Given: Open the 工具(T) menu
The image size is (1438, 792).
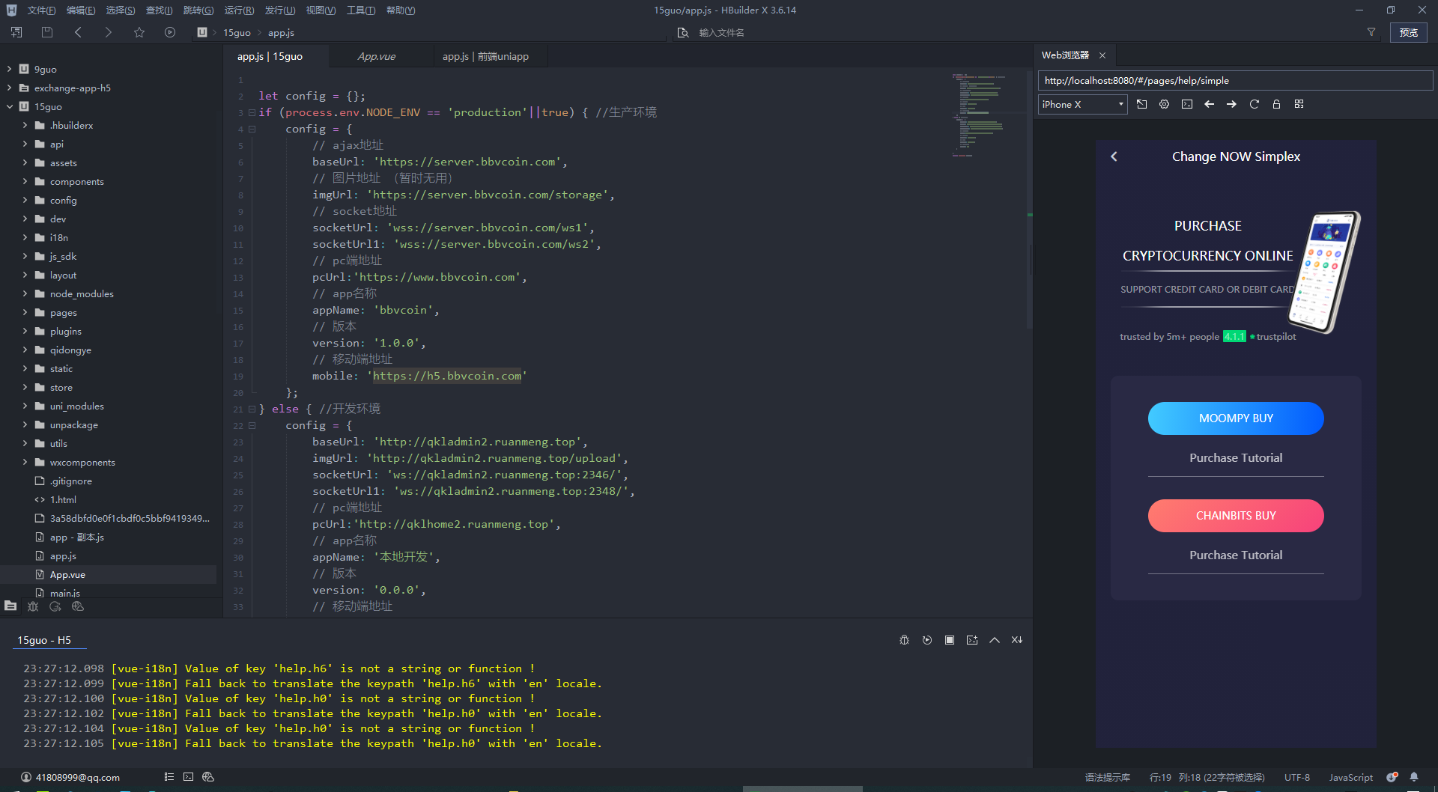Looking at the screenshot, I should (x=360, y=10).
